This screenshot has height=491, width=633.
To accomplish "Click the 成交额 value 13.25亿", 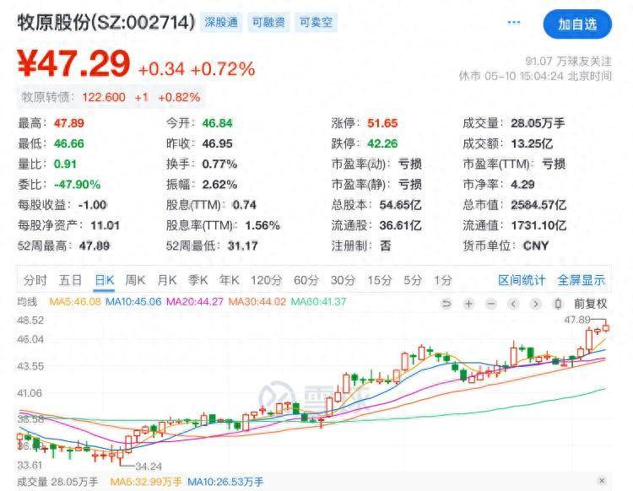I will point(532,143).
